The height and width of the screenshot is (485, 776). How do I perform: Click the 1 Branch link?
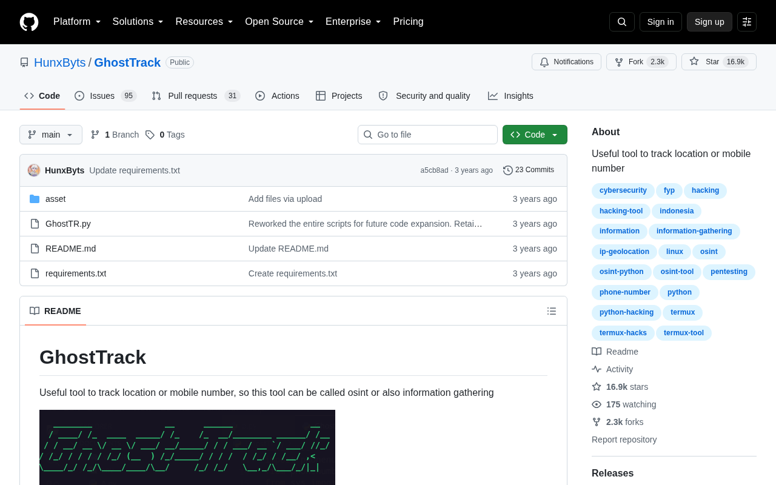[115, 135]
